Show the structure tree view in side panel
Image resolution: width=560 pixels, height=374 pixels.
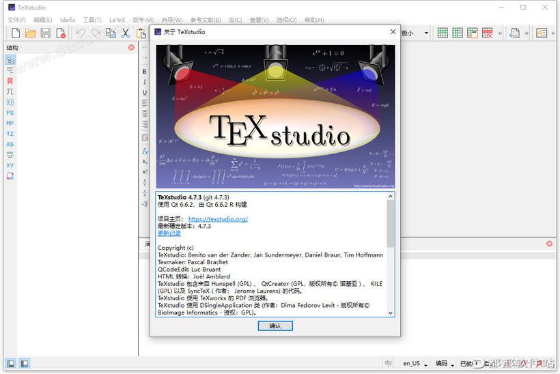click(10, 60)
